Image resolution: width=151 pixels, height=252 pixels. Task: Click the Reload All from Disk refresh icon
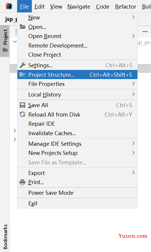pos(22,114)
